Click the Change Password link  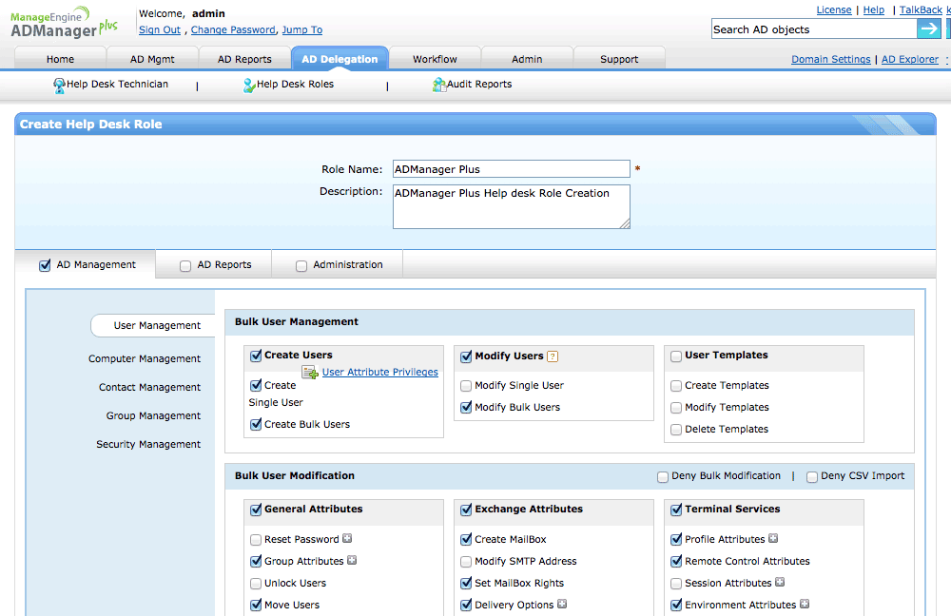point(234,29)
